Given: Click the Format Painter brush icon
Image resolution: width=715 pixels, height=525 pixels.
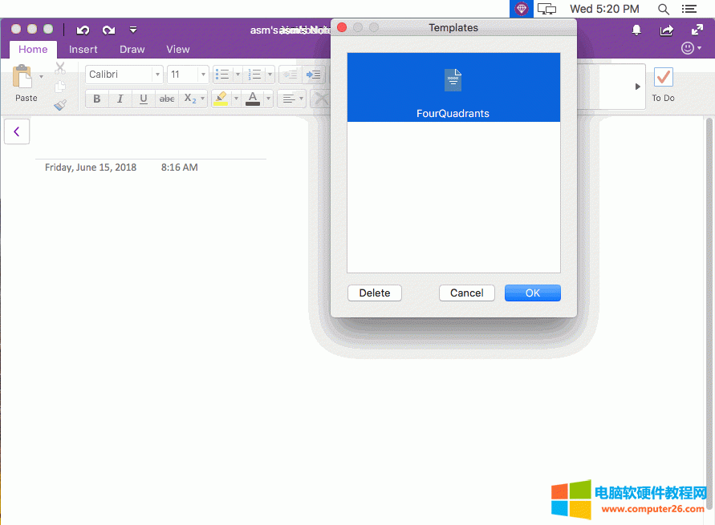Looking at the screenshot, I should [60, 105].
